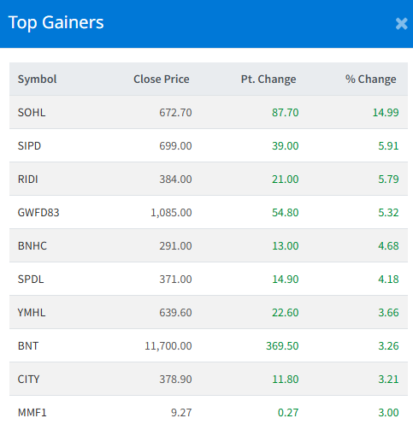The width and height of the screenshot is (413, 424).
Task: Select the BNHC symbol
Action: click(32, 246)
